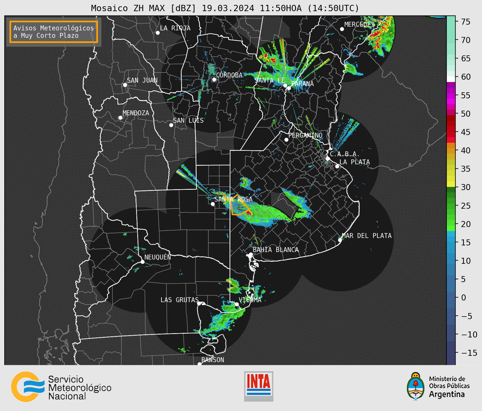Viewport: 482px width, 411px height.
Task: Click the Córdoba city marker dot
Action: point(214,79)
